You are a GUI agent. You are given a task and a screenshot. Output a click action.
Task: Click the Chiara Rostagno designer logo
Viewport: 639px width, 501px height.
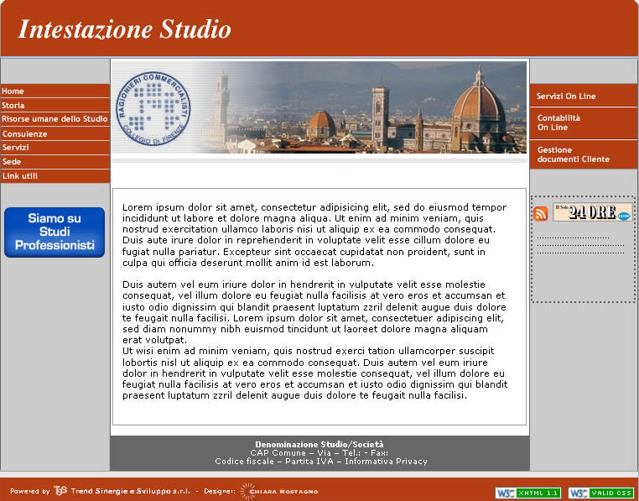279,491
